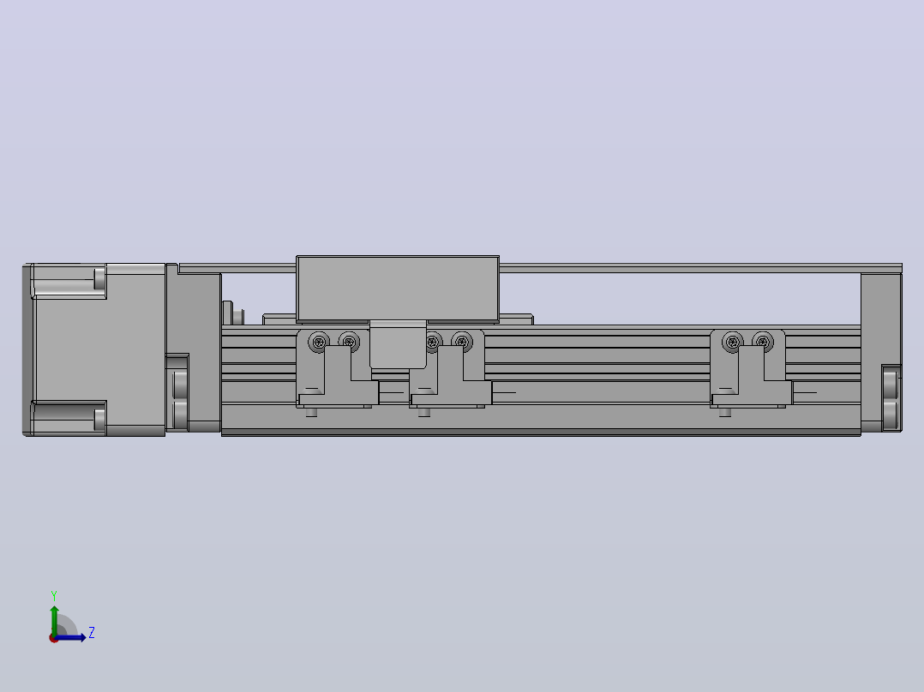924x692 pixels.
Task: Select the right end plate of the actuator
Action: [x=881, y=352]
